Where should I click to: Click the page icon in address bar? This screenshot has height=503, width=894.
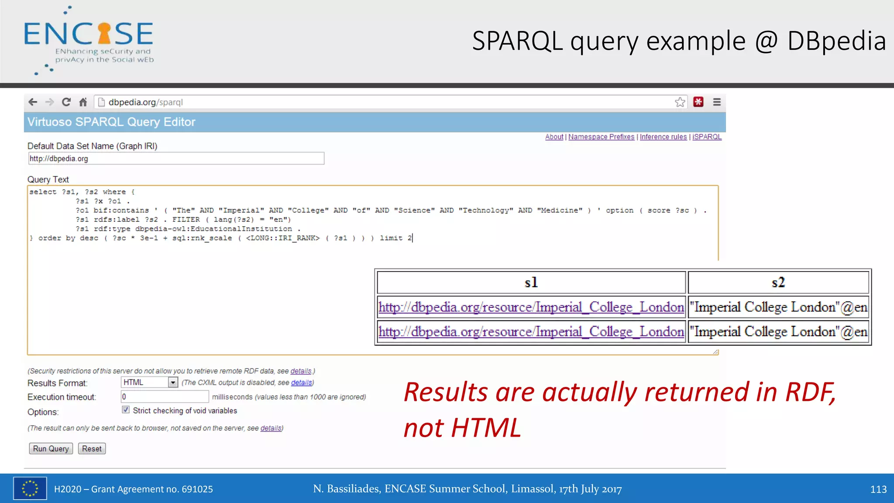point(102,102)
